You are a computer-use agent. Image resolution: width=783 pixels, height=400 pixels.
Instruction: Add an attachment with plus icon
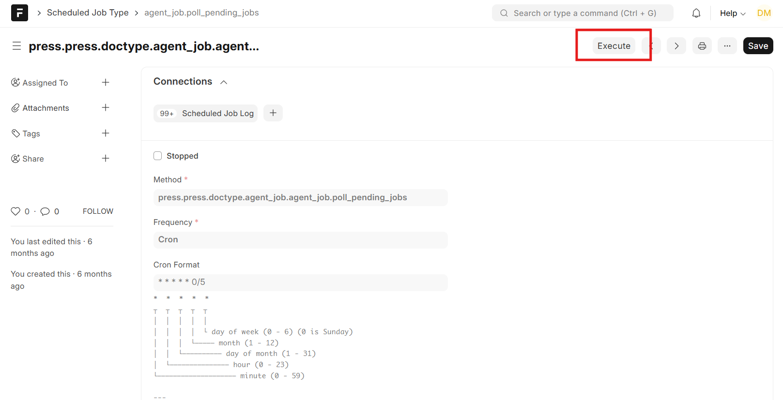106,107
